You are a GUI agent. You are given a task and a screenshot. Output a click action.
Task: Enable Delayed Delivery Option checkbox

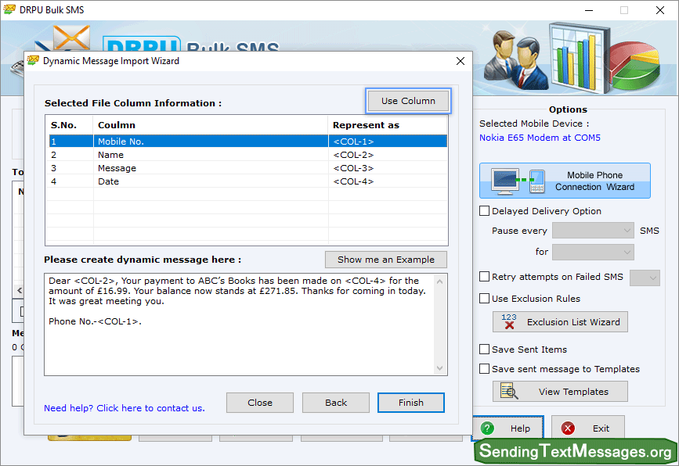coord(485,211)
